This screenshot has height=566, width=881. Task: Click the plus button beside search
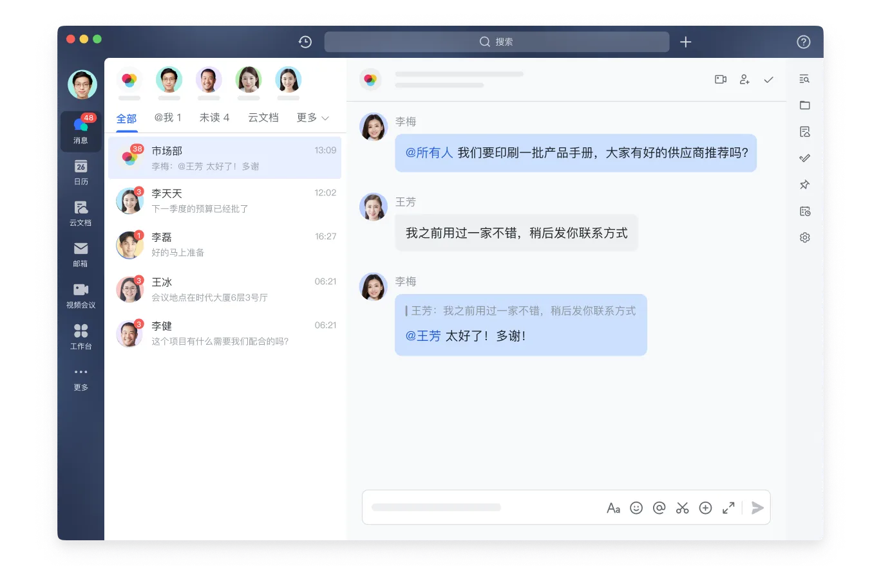686,42
